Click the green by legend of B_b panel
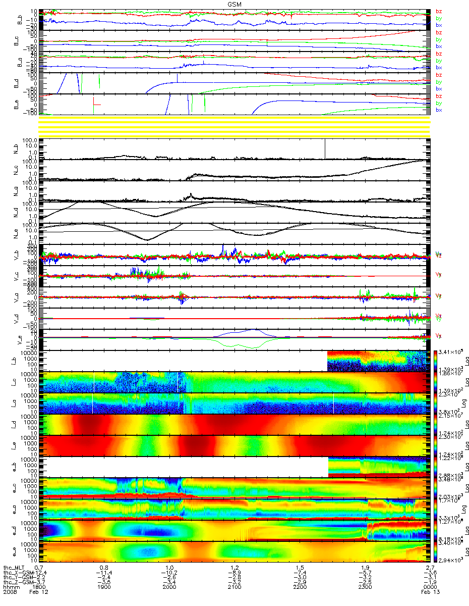469x606 pixels. [439, 18]
